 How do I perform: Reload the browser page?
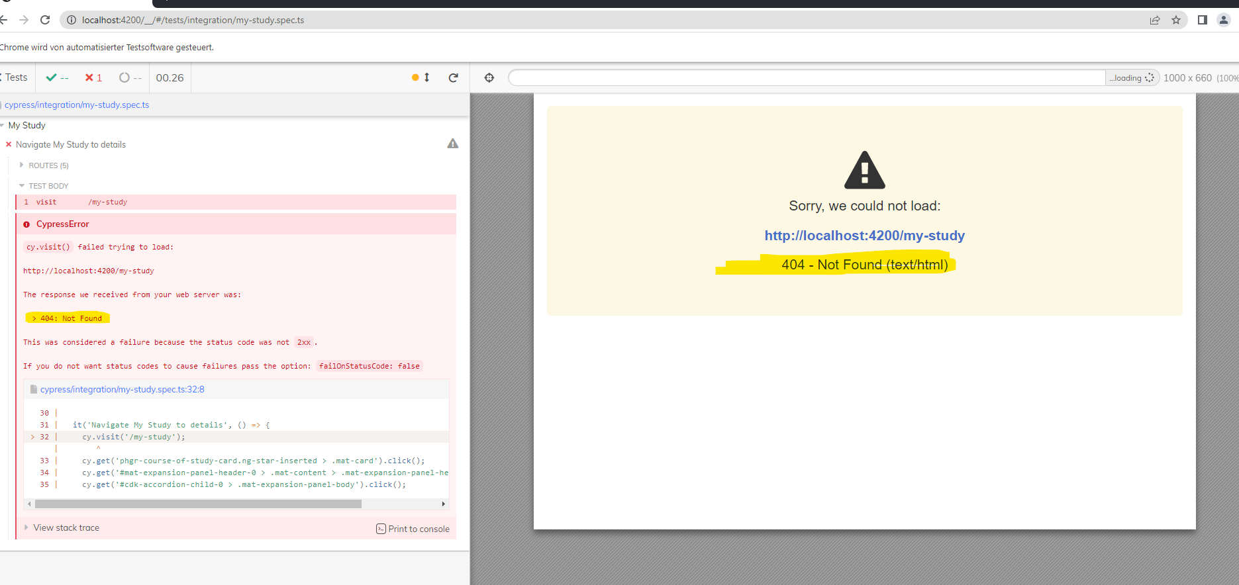coord(45,20)
